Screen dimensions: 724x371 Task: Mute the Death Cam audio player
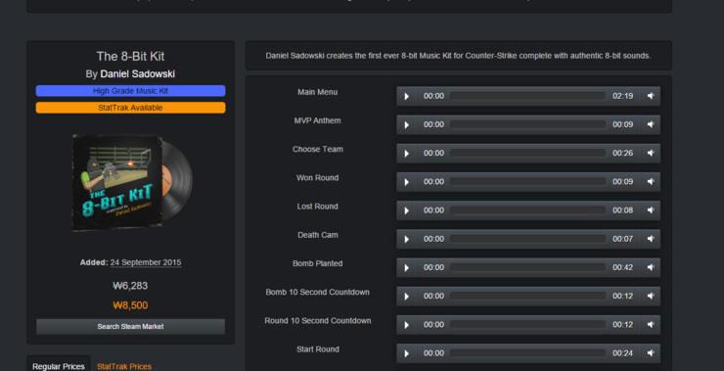[x=651, y=239]
